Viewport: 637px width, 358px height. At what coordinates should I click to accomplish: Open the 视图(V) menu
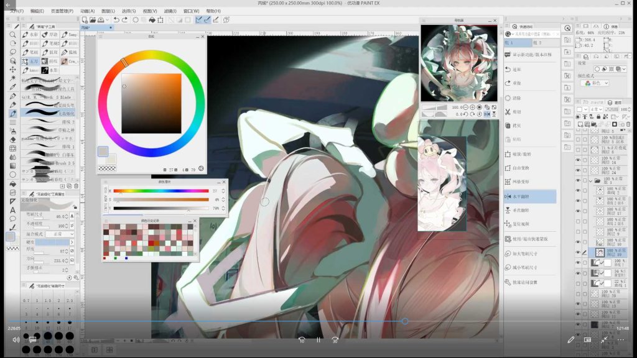click(150, 11)
